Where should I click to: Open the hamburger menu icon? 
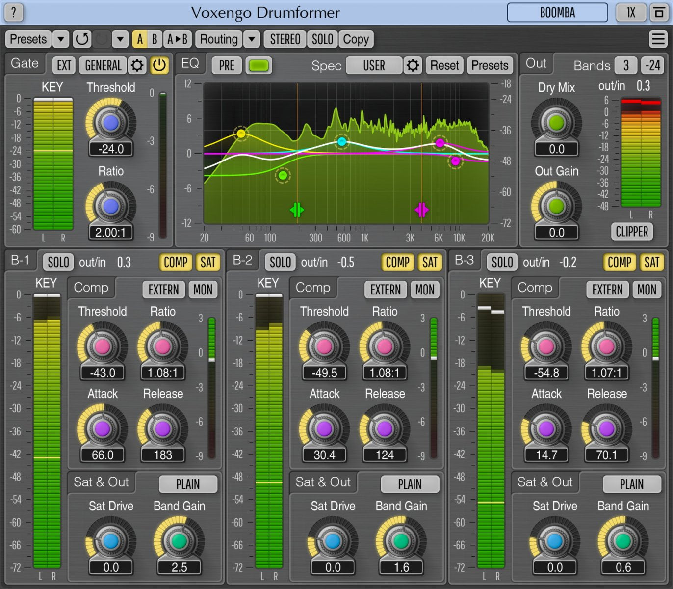click(657, 39)
